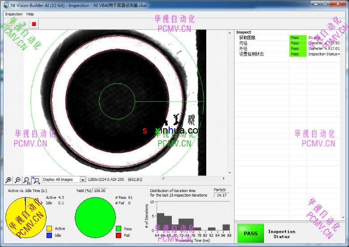
Task: Click the zoom to fit tool
Action: pyautogui.click(x=36, y=180)
